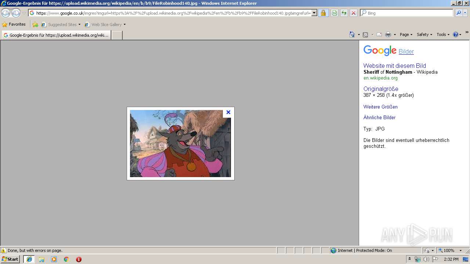Click the status bar warning error icon
Image resolution: width=470 pixels, height=264 pixels.
coord(4,250)
